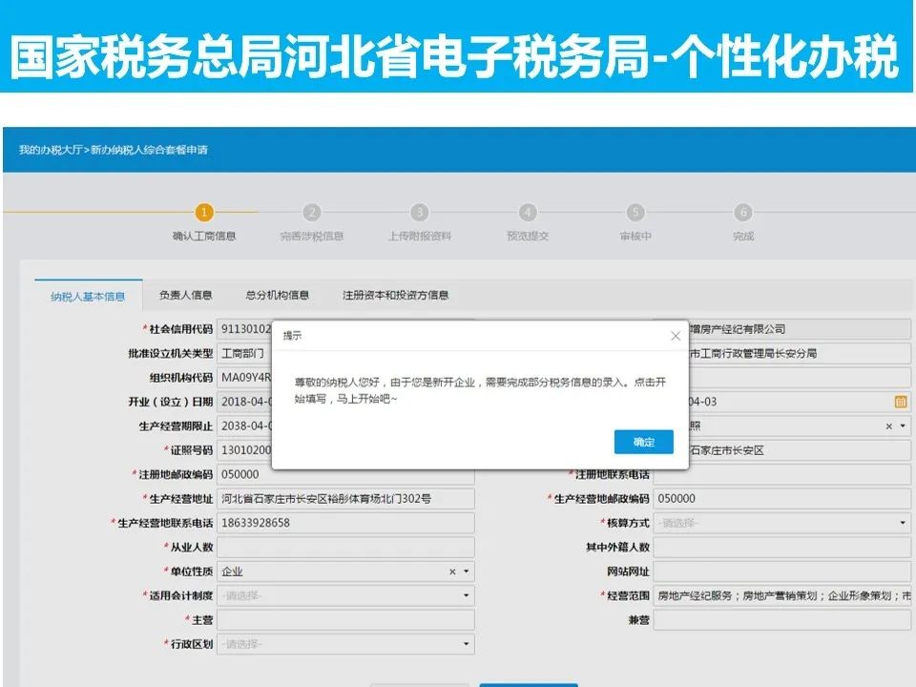Open the 行政区划 dropdown

tap(345, 644)
